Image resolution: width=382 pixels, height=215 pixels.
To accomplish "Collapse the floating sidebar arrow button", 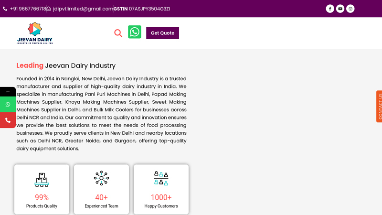I will [x=8, y=92].
